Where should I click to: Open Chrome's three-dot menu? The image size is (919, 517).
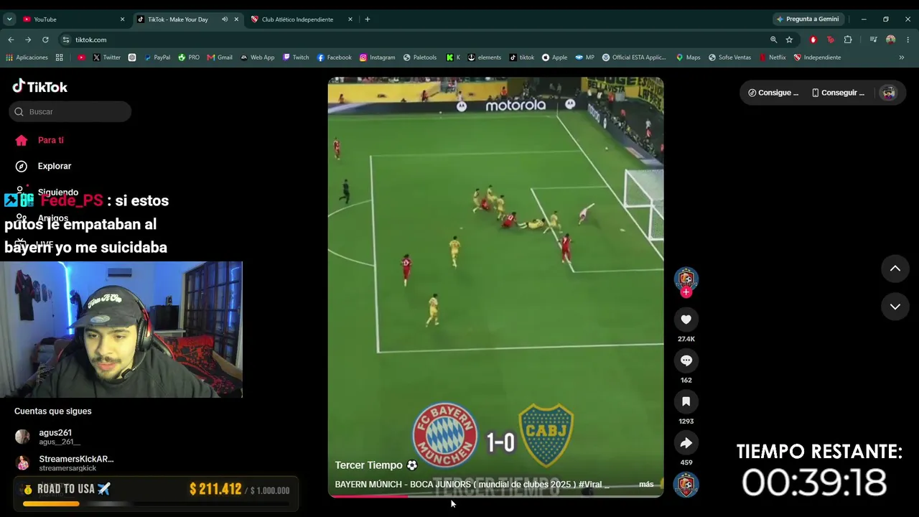tap(908, 40)
